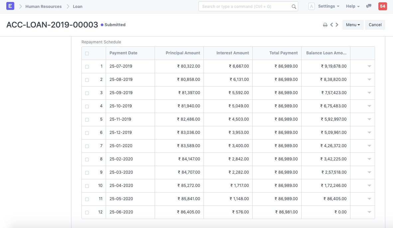Go to previous loan record arrow
Image resolution: width=393 pixels, height=228 pixels.
pyautogui.click(x=331, y=25)
